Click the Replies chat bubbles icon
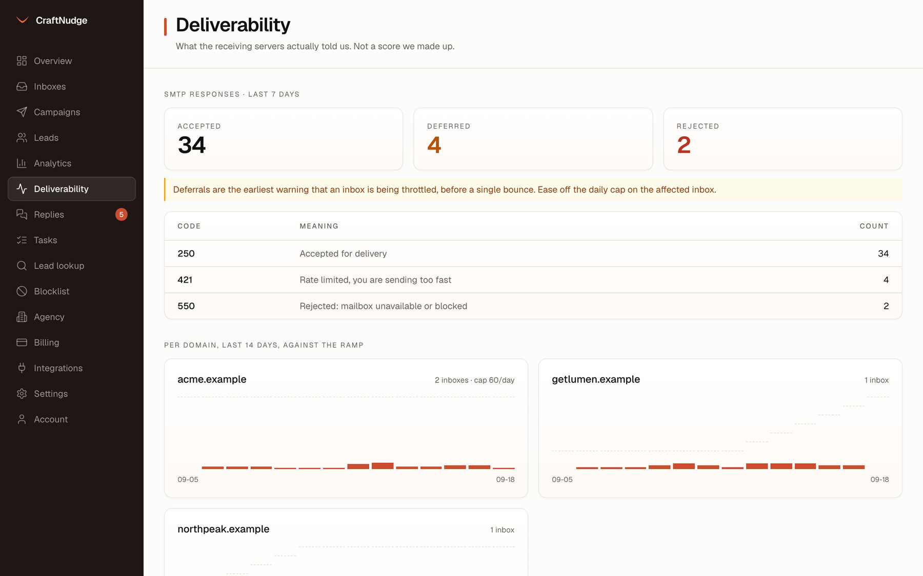The height and width of the screenshot is (576, 923). pos(22,215)
